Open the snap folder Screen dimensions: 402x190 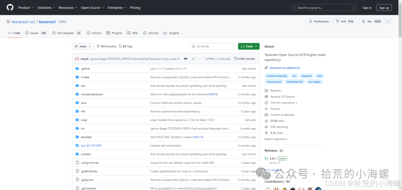coord(84,120)
